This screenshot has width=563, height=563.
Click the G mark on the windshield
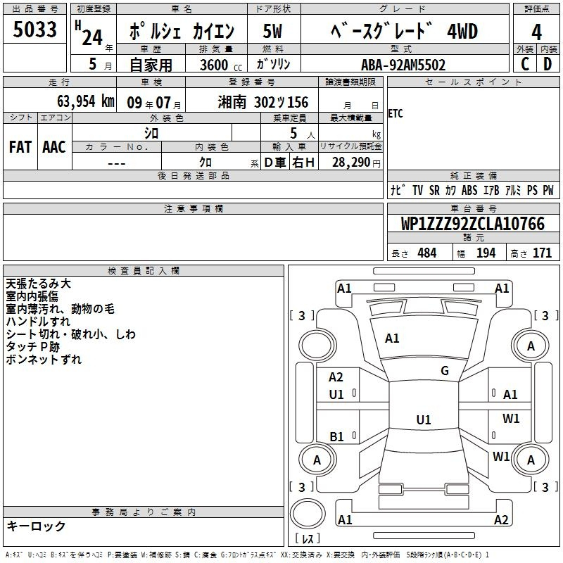pos(444,371)
